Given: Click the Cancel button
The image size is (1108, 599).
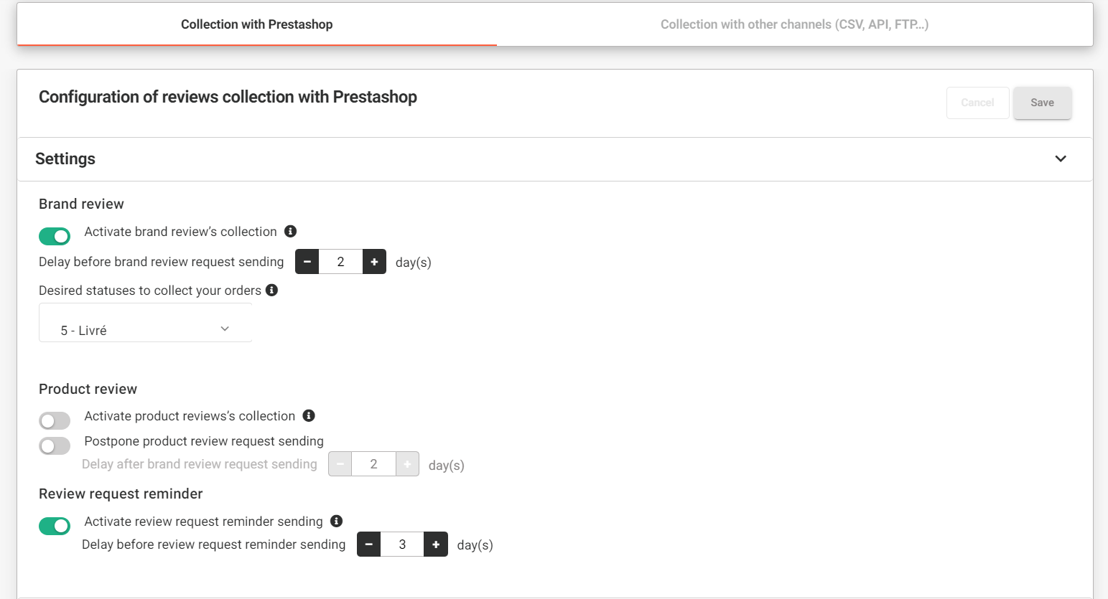Looking at the screenshot, I should [978, 103].
